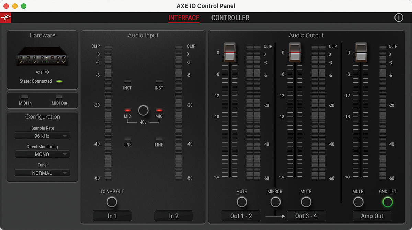Open the info icon in top bar
This screenshot has height=230, width=412.
click(399, 18)
